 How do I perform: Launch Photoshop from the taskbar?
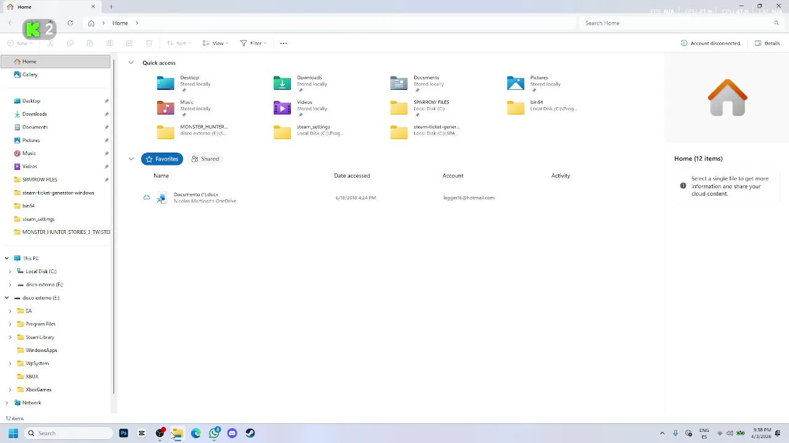click(124, 433)
